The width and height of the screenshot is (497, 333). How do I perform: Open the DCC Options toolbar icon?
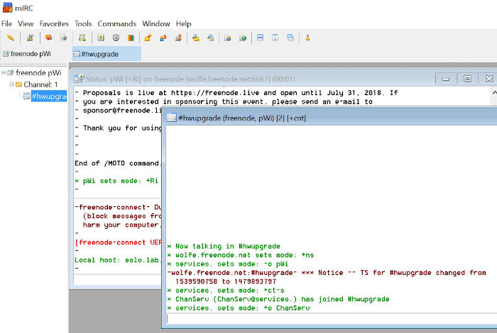pos(178,38)
